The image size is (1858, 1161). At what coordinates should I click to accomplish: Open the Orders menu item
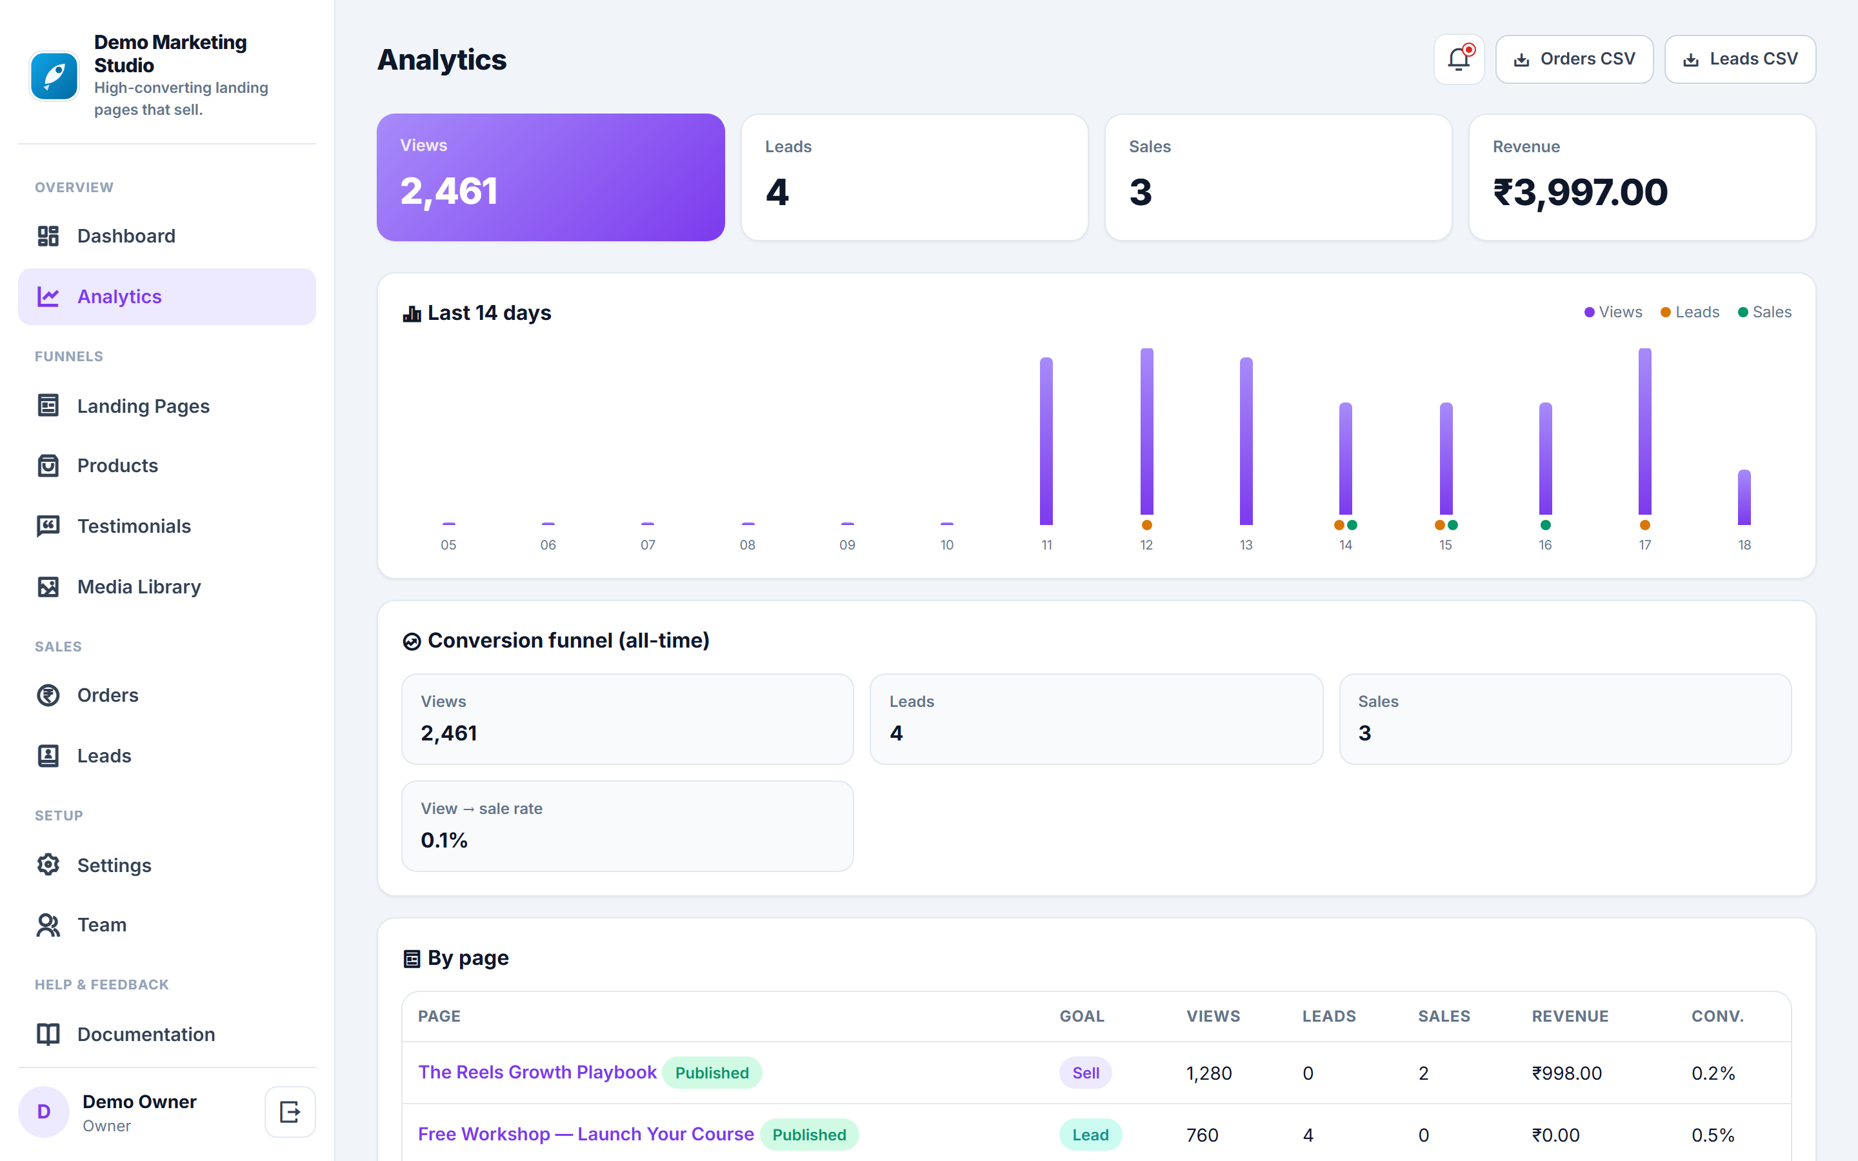click(167, 695)
